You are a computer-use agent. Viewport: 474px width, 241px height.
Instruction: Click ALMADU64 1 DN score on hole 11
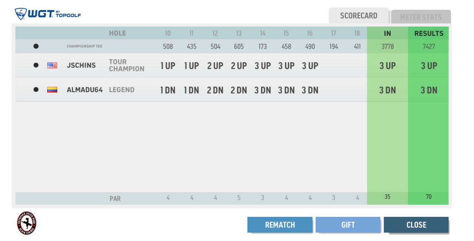pyautogui.click(x=191, y=90)
